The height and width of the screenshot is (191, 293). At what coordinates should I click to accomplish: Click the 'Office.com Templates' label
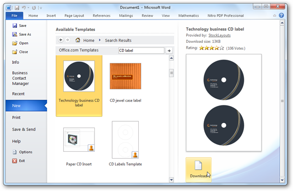pyautogui.click(x=79, y=50)
